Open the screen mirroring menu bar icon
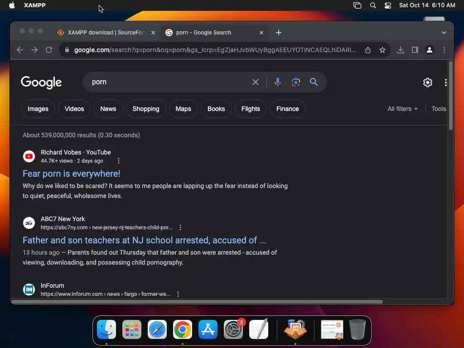Viewport: 464px width, 348px height. click(357, 5)
